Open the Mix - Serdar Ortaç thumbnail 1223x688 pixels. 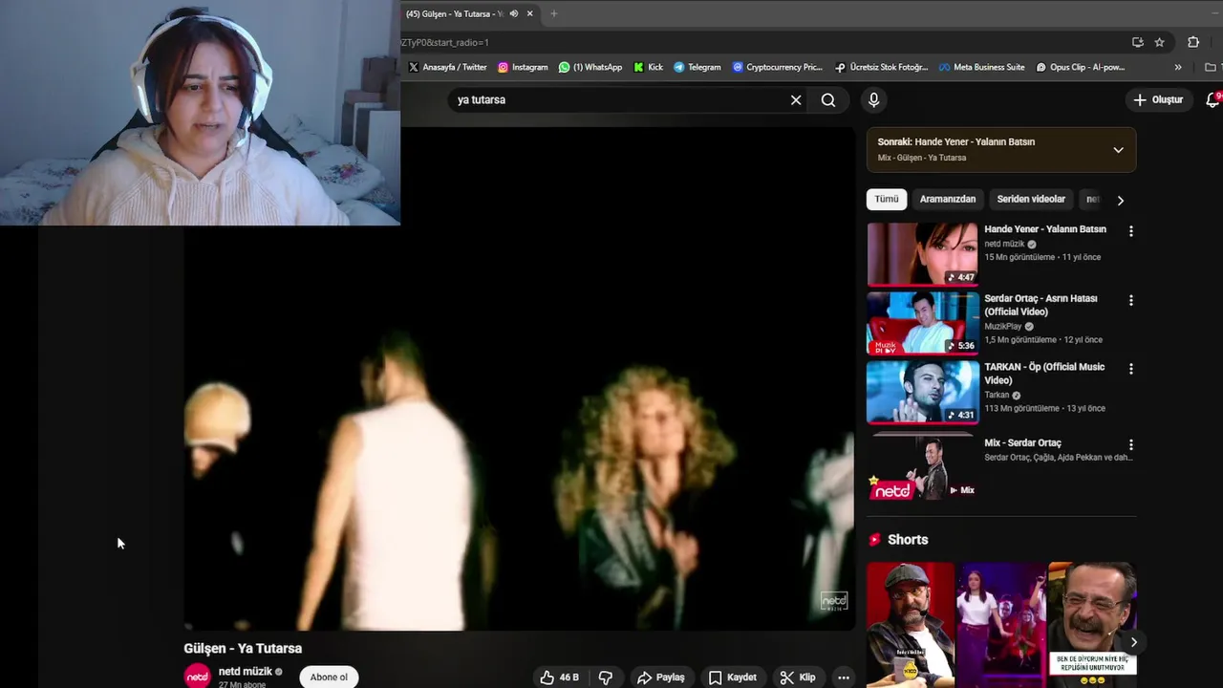pos(923,467)
